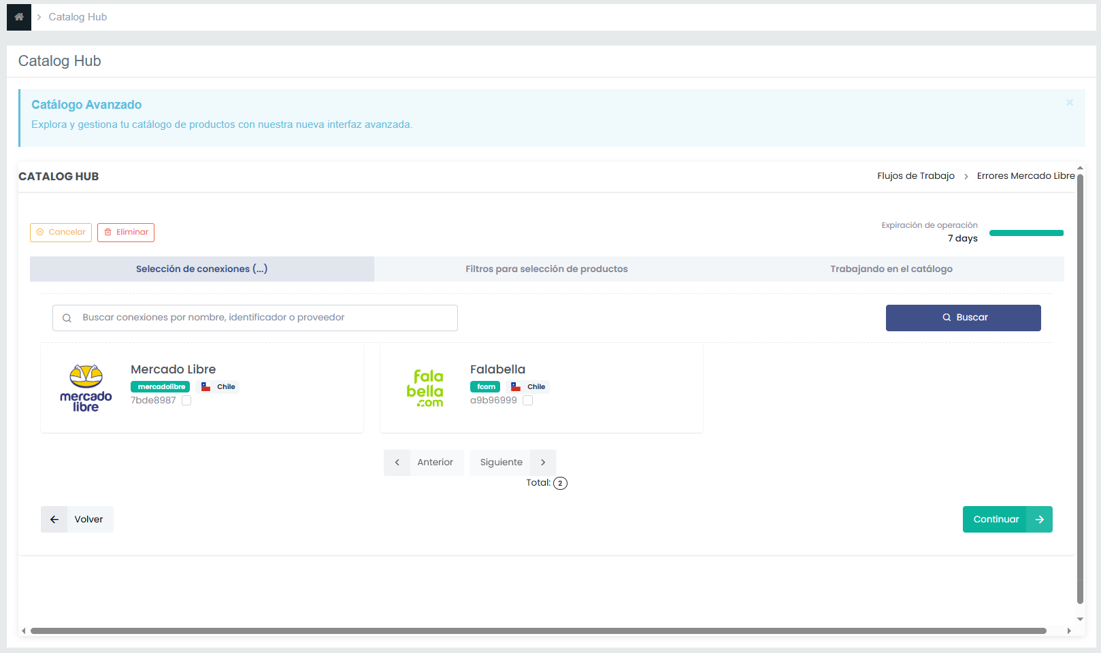Dismiss the Catálogo Avanzado banner
This screenshot has height=653, width=1101.
pos(1069,103)
